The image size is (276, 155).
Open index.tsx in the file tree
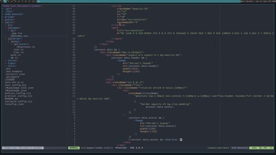click(x=21, y=36)
